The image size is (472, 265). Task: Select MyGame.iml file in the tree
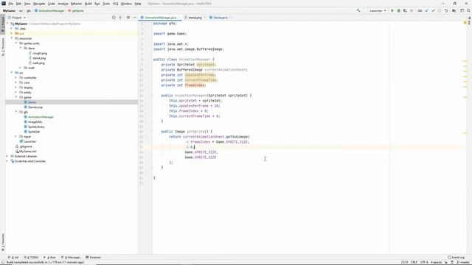point(28,151)
